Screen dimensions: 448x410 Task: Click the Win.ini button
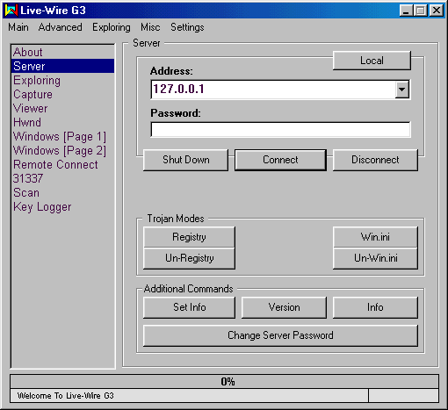click(375, 237)
